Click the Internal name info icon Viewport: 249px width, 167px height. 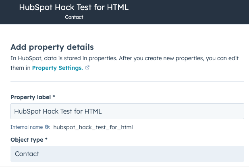point(47,127)
